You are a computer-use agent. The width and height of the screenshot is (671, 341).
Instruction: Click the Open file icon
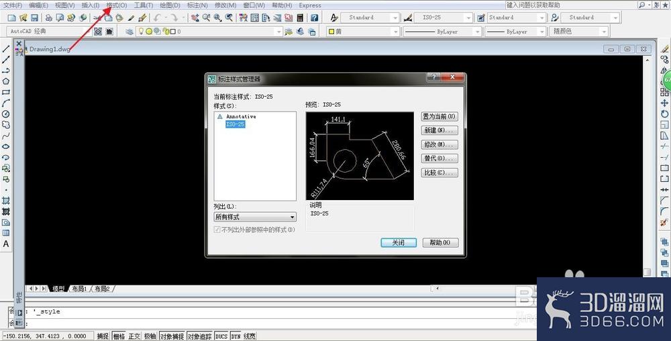pos(23,18)
